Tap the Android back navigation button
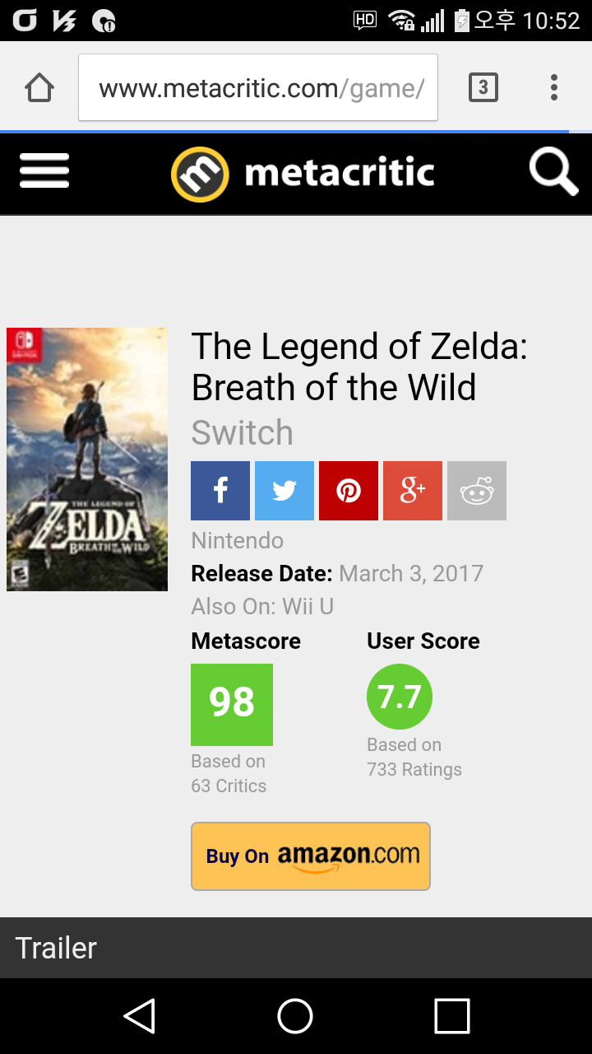Screen dimensions: 592x1054 [140, 1016]
